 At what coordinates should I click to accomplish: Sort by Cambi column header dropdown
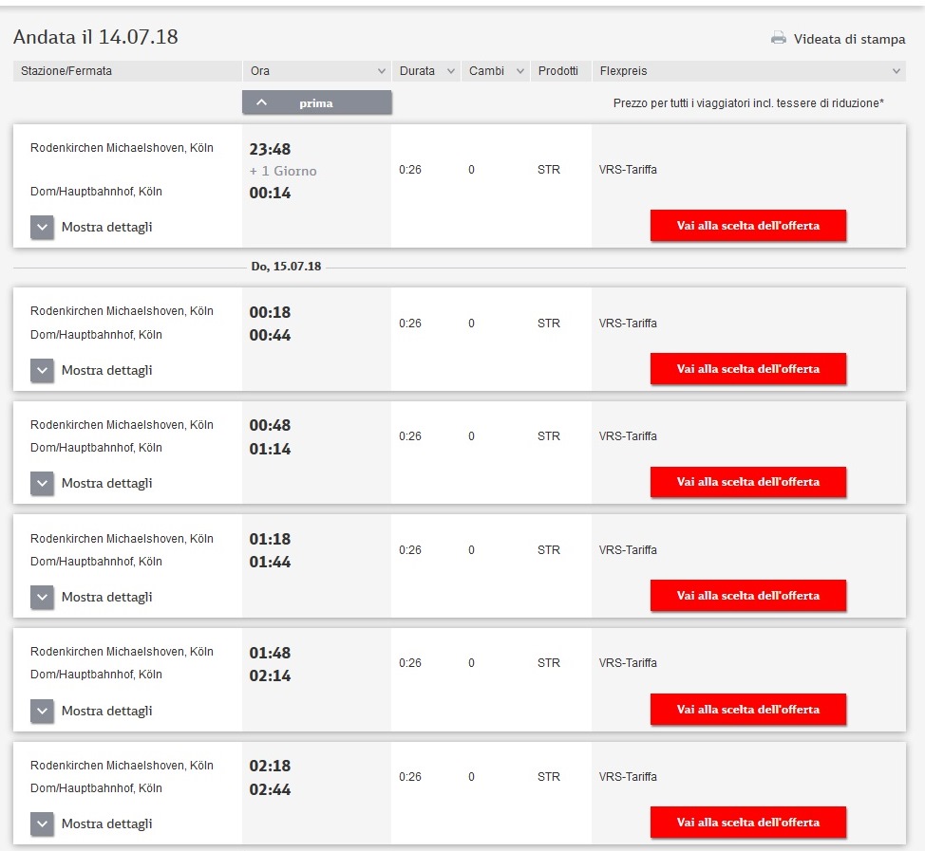[x=495, y=71]
